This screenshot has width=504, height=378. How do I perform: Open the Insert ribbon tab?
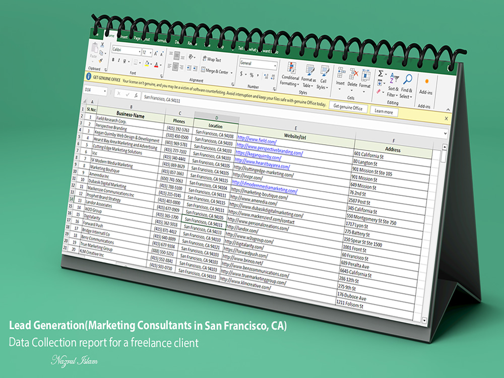click(124, 37)
